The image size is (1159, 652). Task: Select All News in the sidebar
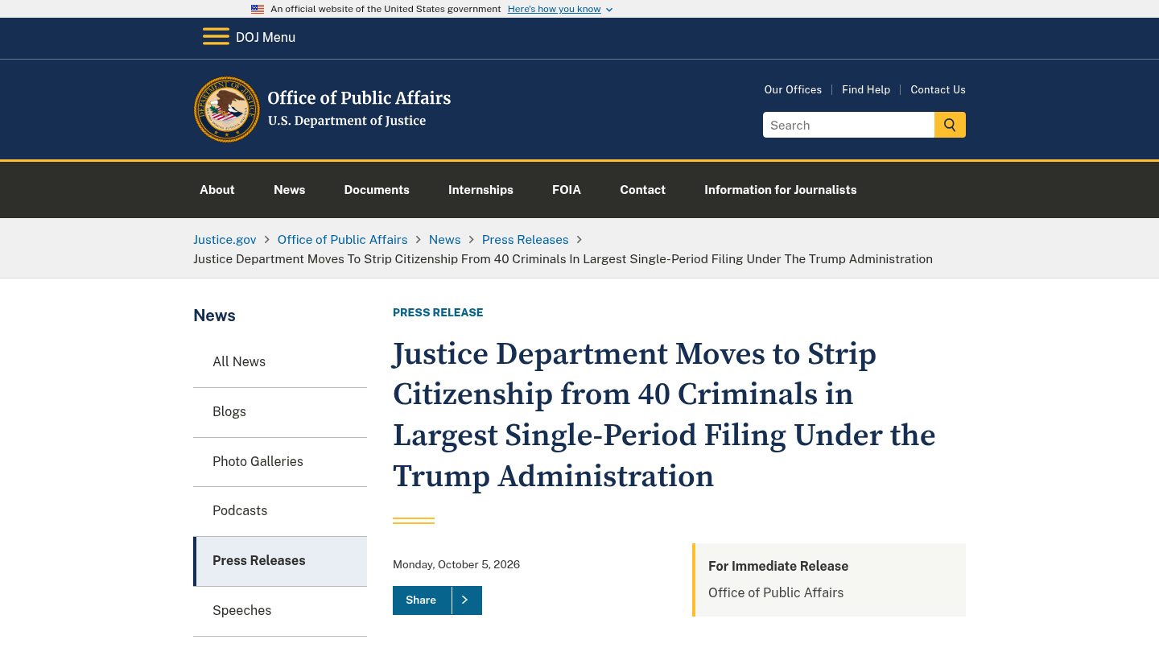coord(280,362)
